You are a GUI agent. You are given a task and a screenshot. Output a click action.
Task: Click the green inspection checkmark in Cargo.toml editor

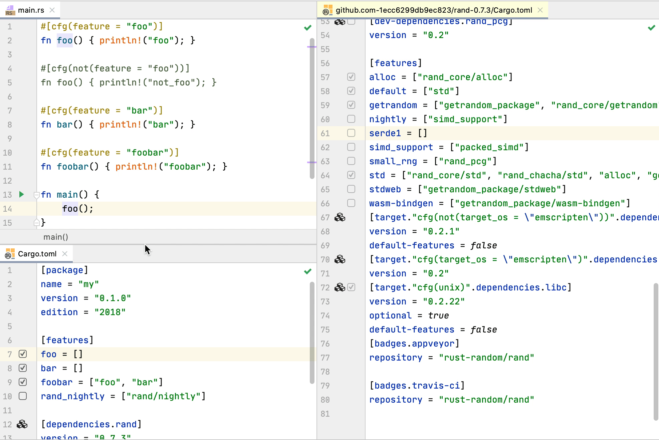(x=308, y=271)
